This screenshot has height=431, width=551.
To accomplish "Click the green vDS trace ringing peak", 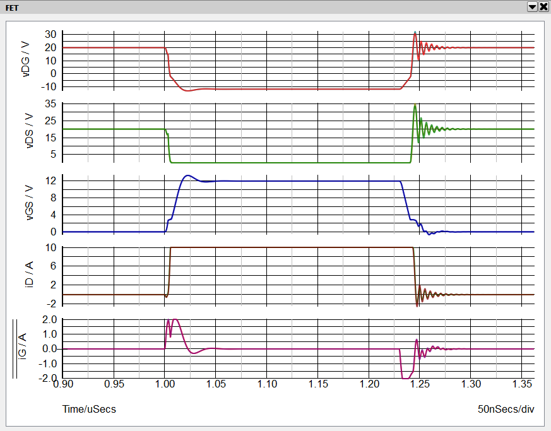I will point(415,105).
